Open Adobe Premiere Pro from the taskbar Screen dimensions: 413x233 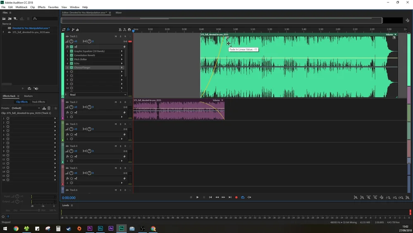tap(90, 228)
